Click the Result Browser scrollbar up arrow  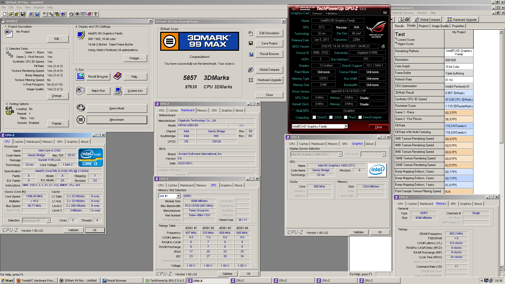(501, 32)
